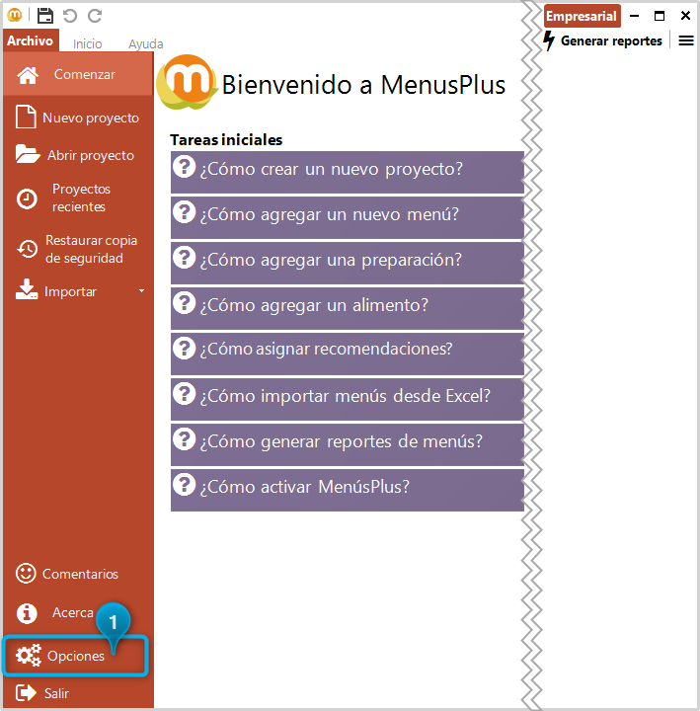The height and width of the screenshot is (711, 700).
Task: Open ¿Cómo agregar un alimento?
Action: click(x=348, y=308)
